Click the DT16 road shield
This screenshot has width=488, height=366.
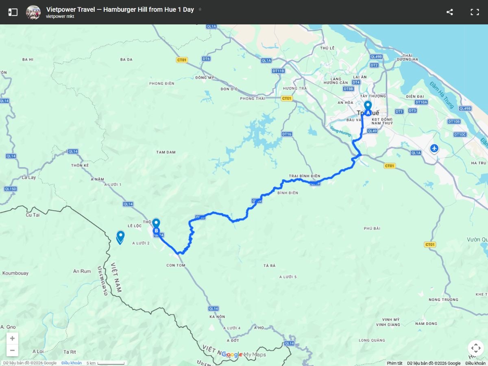point(287,134)
